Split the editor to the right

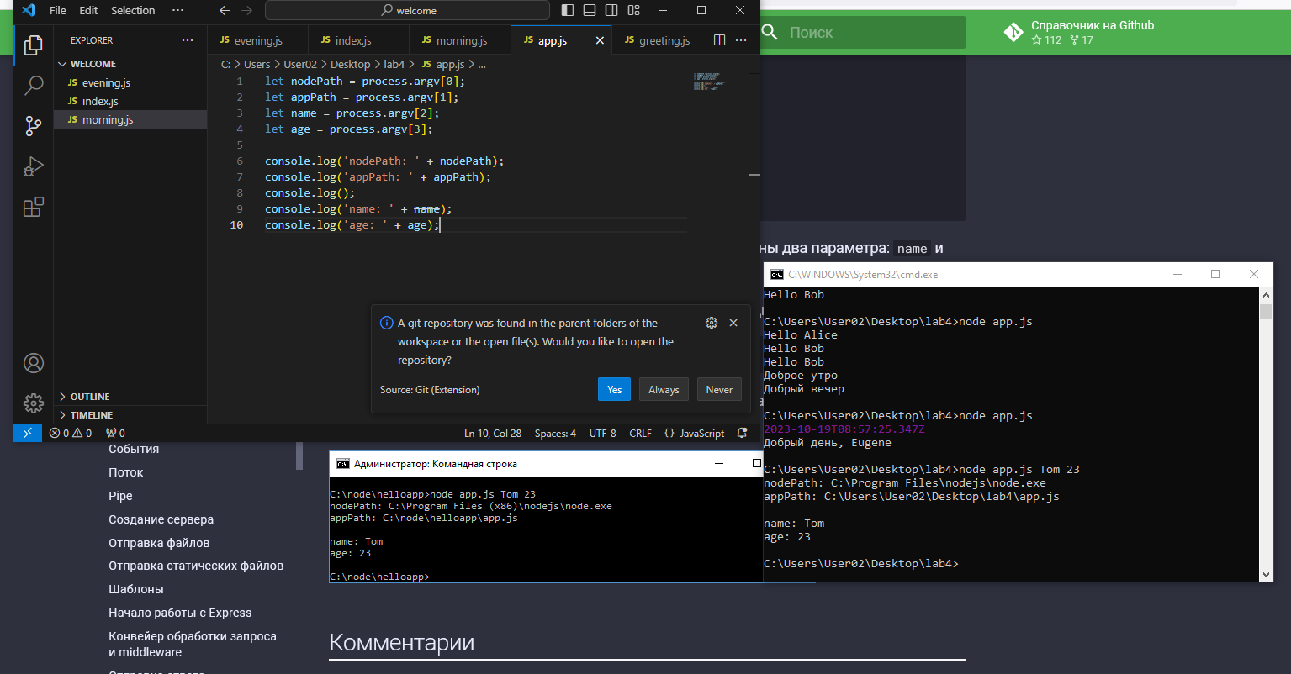pos(719,40)
